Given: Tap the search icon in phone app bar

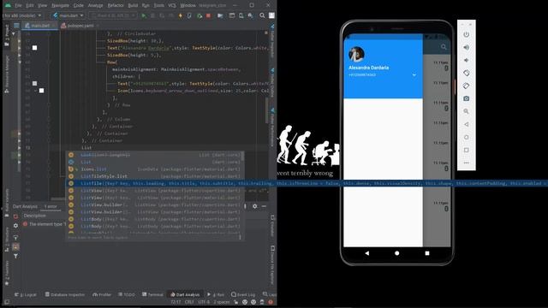Looking at the screenshot, I should tap(444, 47).
